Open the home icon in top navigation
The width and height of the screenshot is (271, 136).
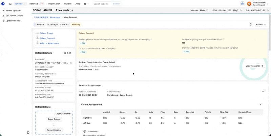click(x=11, y=4)
